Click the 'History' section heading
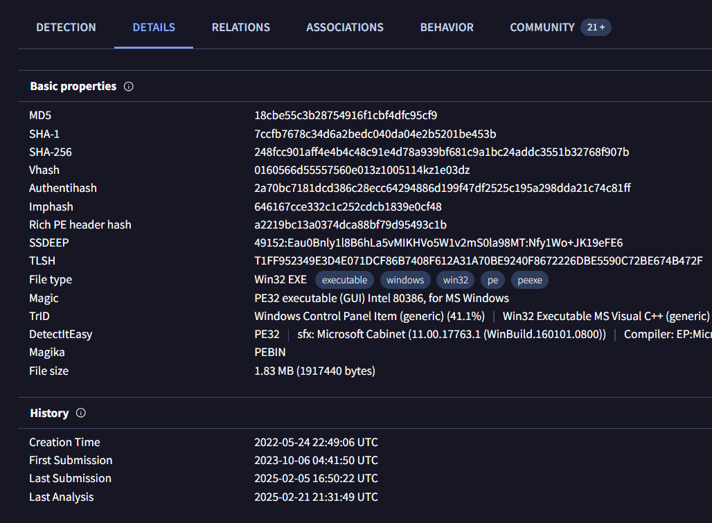 49,413
